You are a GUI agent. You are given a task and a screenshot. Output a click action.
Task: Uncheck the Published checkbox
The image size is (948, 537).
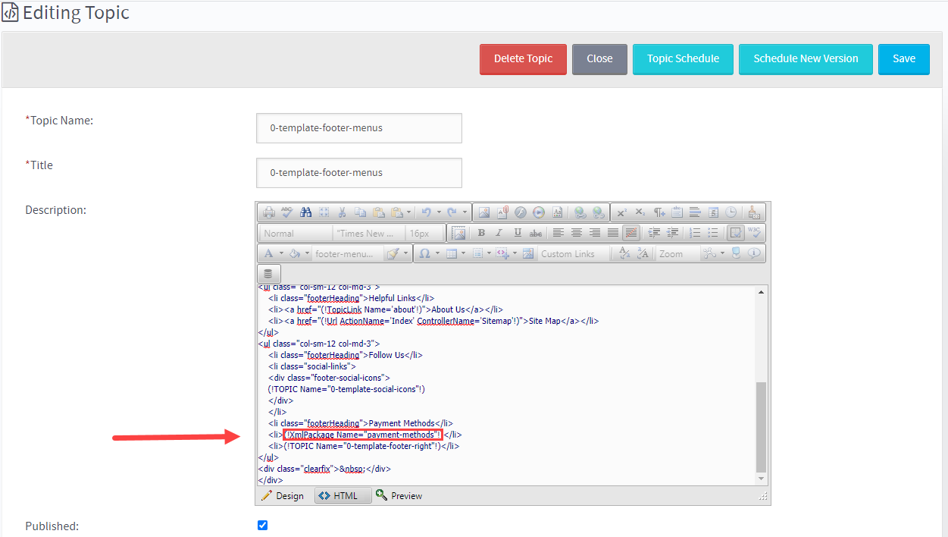(262, 525)
